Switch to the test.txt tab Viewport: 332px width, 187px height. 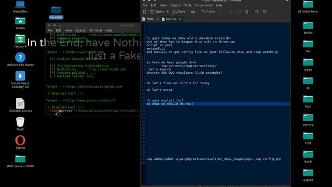(x=171, y=19)
